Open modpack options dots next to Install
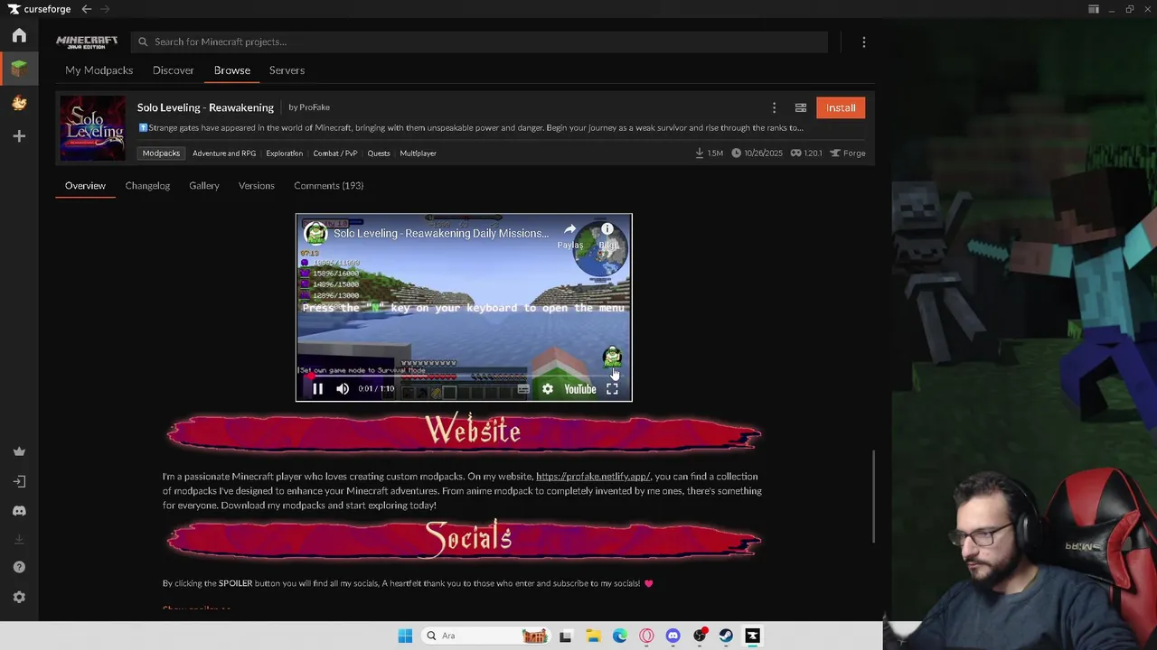Screen dimensions: 1157x650 point(774,107)
